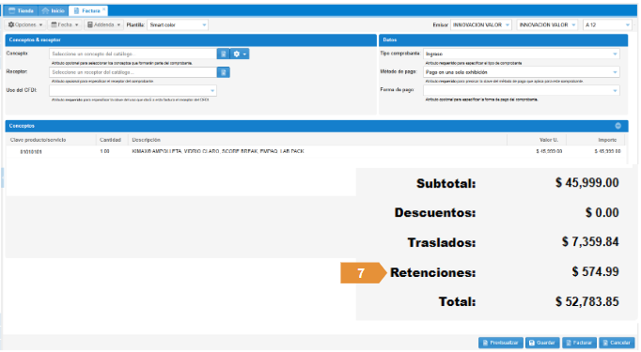
Task: Click the Receptor catalog input field
Action: click(133, 72)
